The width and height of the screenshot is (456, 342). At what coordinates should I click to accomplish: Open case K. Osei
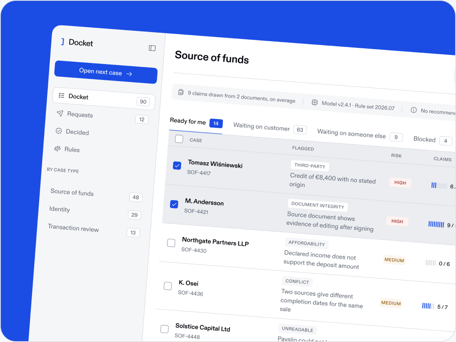coord(188,283)
